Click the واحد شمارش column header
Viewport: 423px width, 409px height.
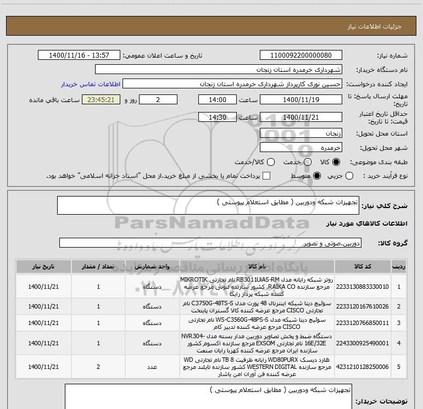[152, 267]
